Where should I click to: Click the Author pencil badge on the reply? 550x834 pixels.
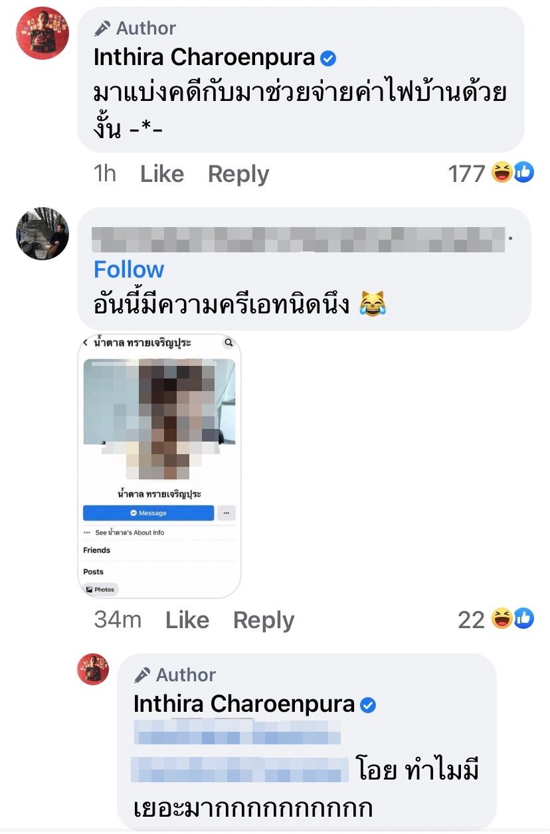click(175, 675)
